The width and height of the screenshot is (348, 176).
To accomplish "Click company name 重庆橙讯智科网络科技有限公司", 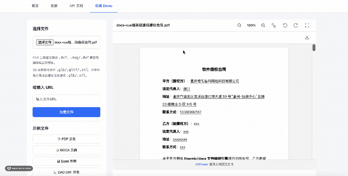I will coord(214,81).
